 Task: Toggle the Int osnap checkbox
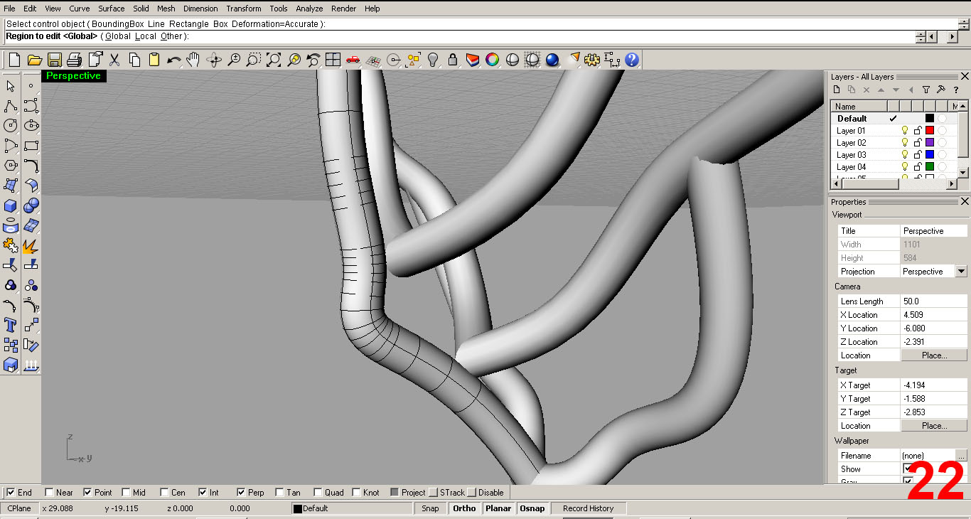203,492
